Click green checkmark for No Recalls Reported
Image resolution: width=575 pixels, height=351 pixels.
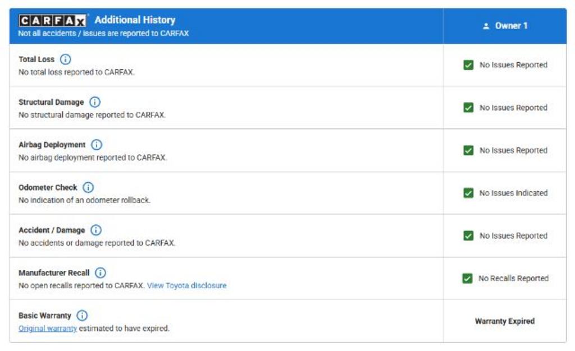click(467, 279)
